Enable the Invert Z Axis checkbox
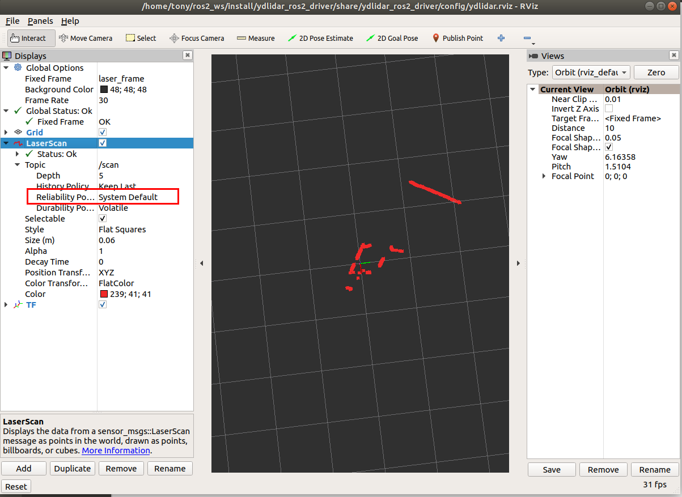The image size is (682, 497). coord(609,108)
